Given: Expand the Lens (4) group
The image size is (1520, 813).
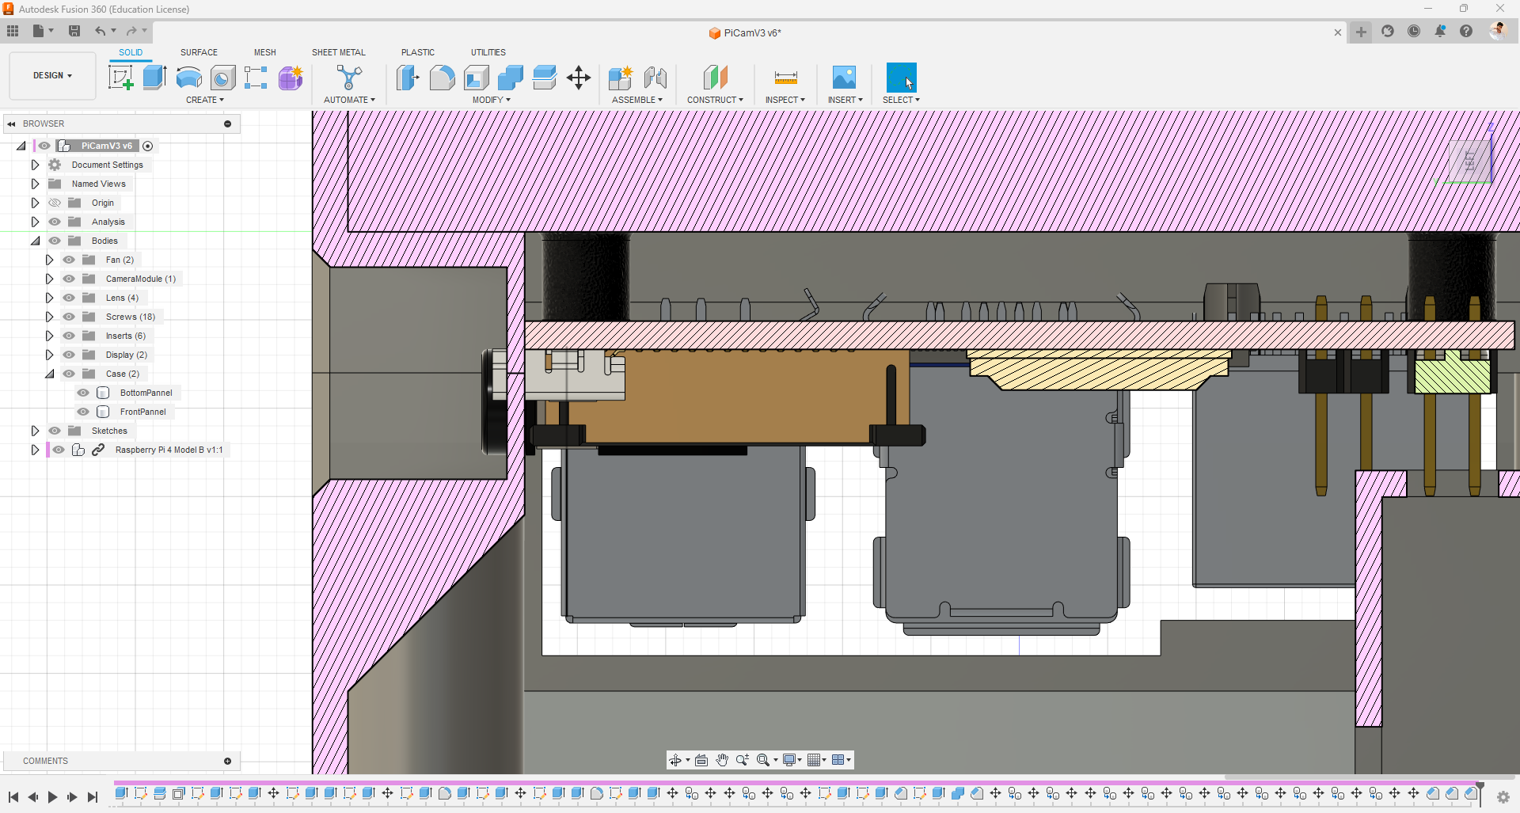Looking at the screenshot, I should pos(49,298).
